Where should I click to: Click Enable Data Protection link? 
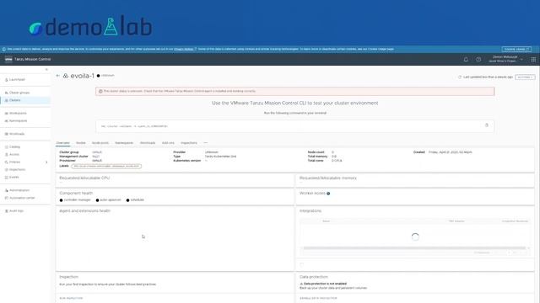tap(319, 298)
